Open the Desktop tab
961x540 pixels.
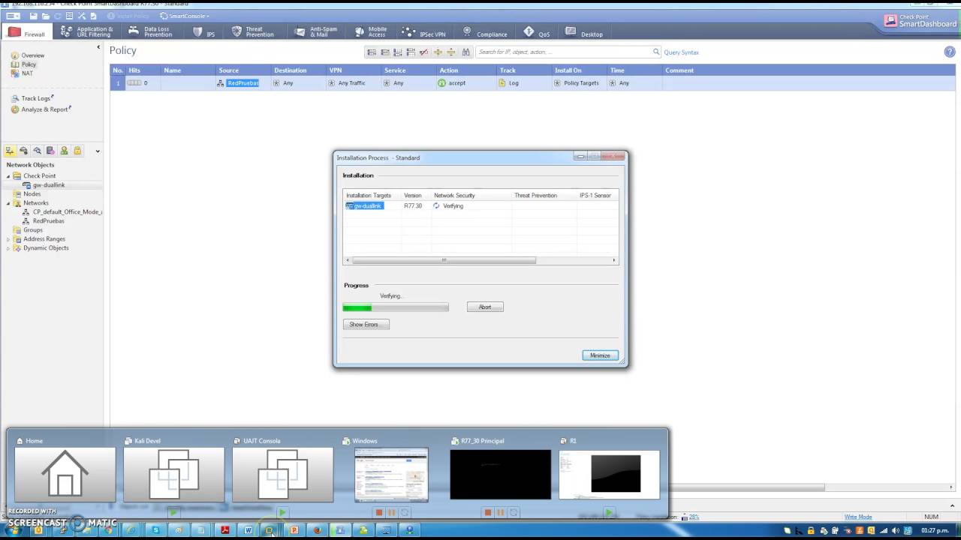584,33
